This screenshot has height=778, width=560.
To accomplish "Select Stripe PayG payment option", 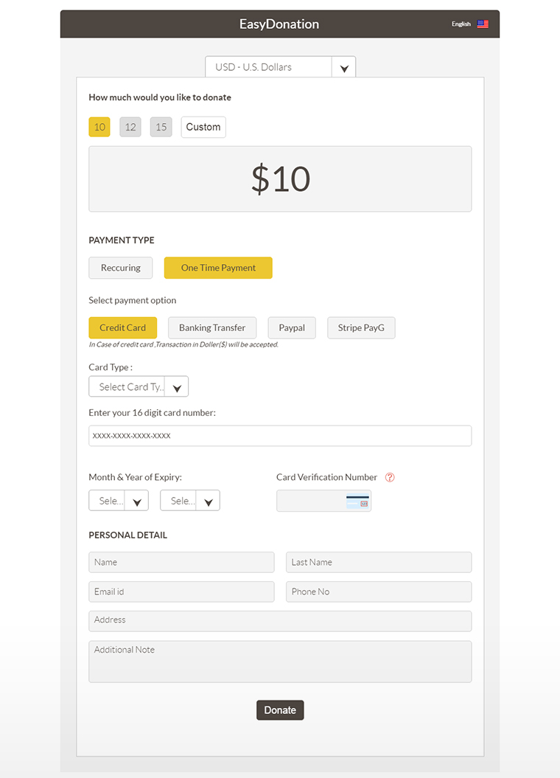I will coord(361,328).
